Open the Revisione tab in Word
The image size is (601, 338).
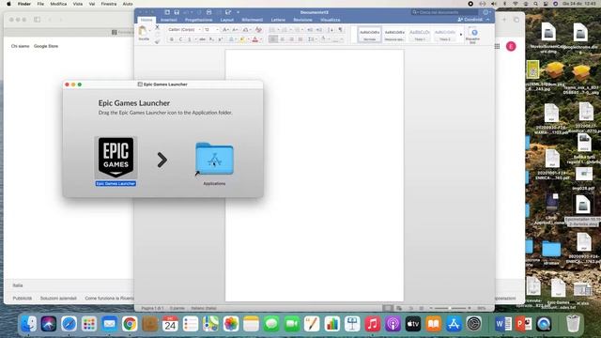click(x=302, y=20)
